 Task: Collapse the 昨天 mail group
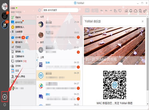click(x=38, y=43)
